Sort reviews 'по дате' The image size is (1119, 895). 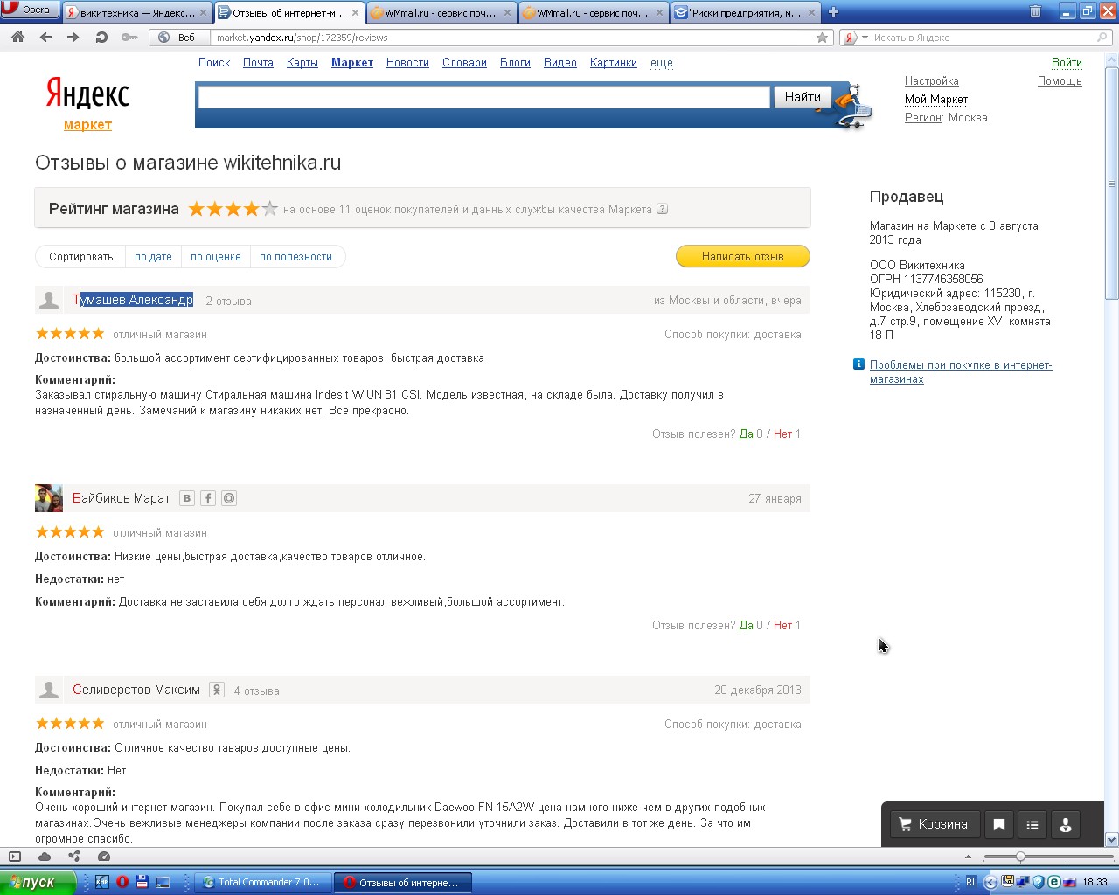[153, 257]
